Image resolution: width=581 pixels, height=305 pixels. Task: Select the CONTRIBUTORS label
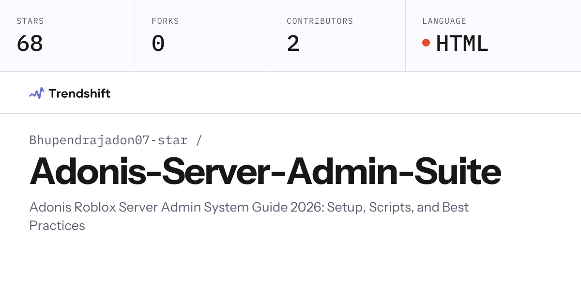(320, 21)
